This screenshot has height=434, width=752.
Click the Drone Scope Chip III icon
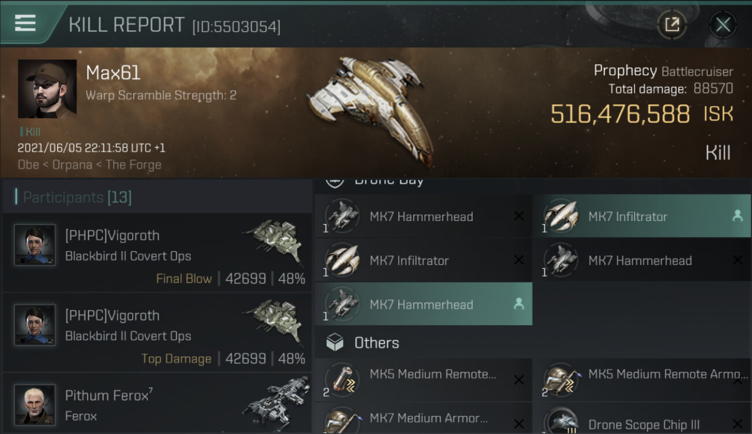561,422
